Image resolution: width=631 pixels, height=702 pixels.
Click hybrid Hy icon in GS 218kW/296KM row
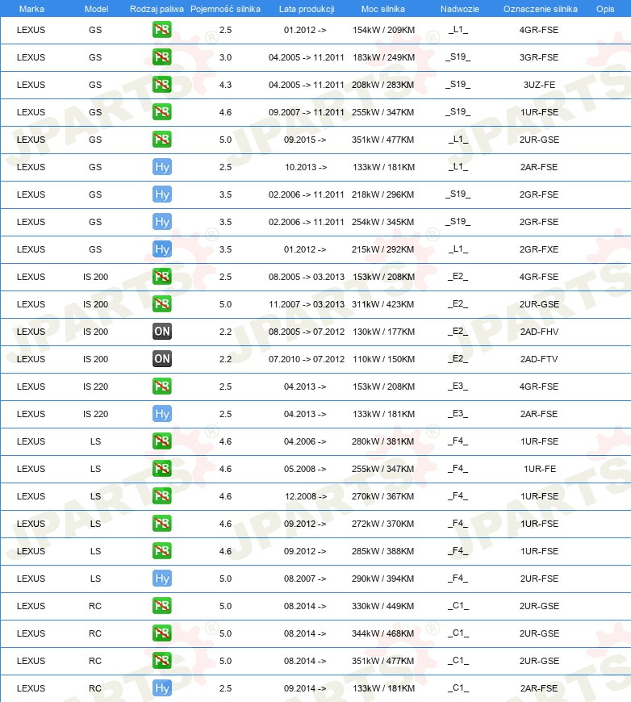tap(161, 194)
